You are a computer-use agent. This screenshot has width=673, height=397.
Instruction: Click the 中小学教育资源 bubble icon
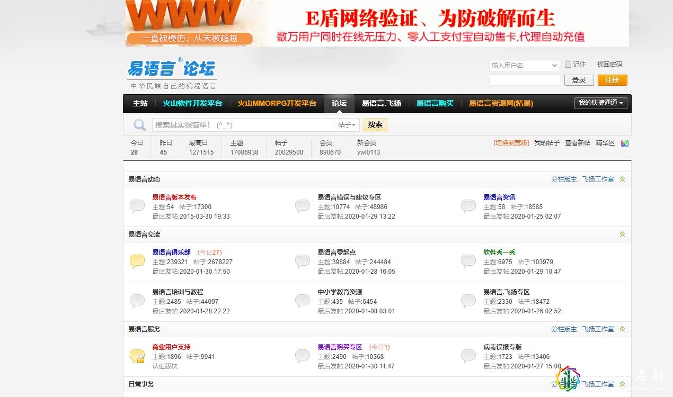[x=303, y=301]
